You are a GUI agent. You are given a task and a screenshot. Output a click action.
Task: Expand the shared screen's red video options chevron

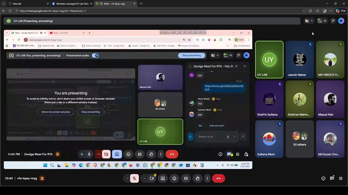(99, 154)
